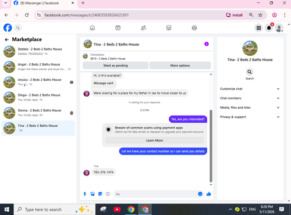Expand the Chat members section
Image resolution: width=291 pixels, height=215 pixels.
(x=250, y=98)
